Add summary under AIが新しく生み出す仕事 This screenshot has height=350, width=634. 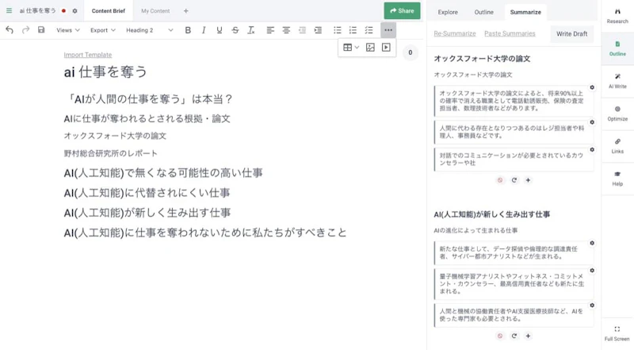tap(528, 336)
